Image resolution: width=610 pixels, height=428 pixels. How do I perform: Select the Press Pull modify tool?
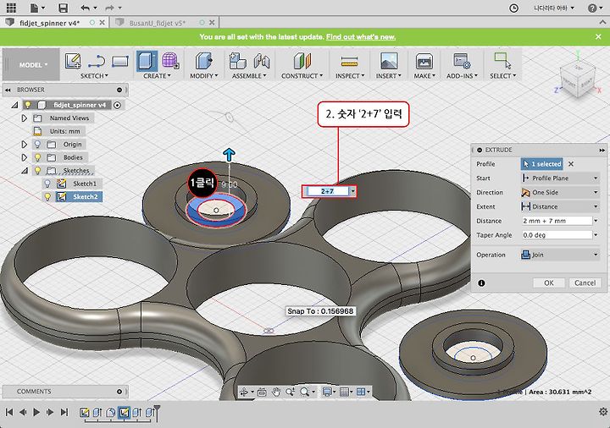tap(203, 61)
